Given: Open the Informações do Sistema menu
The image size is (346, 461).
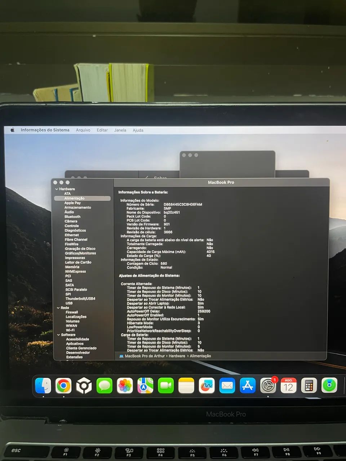Looking at the screenshot, I should click(45, 130).
